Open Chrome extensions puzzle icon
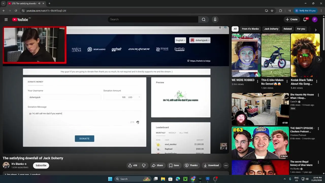 [281, 11]
